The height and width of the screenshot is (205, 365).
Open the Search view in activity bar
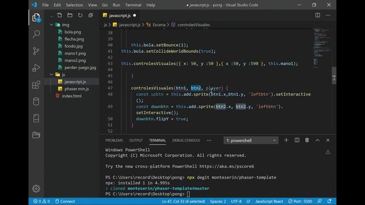[x=36, y=34]
